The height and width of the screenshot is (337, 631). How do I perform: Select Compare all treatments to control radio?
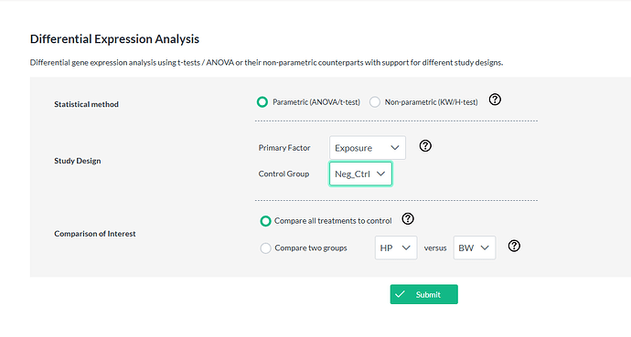(x=265, y=221)
